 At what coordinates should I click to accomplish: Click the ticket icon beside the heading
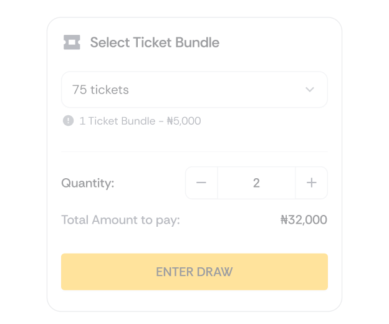tap(72, 42)
